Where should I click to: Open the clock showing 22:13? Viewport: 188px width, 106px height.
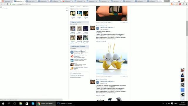pyautogui.click(x=183, y=103)
